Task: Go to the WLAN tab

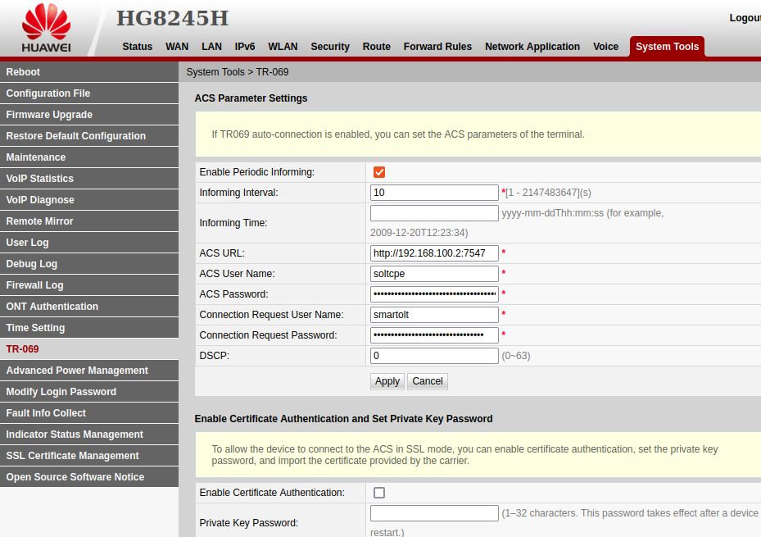Action: 283,47
